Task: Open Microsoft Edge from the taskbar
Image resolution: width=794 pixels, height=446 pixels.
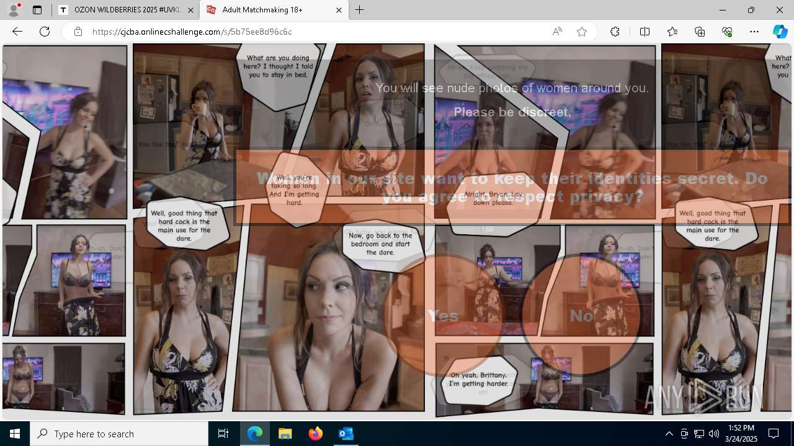Action: tap(255, 434)
